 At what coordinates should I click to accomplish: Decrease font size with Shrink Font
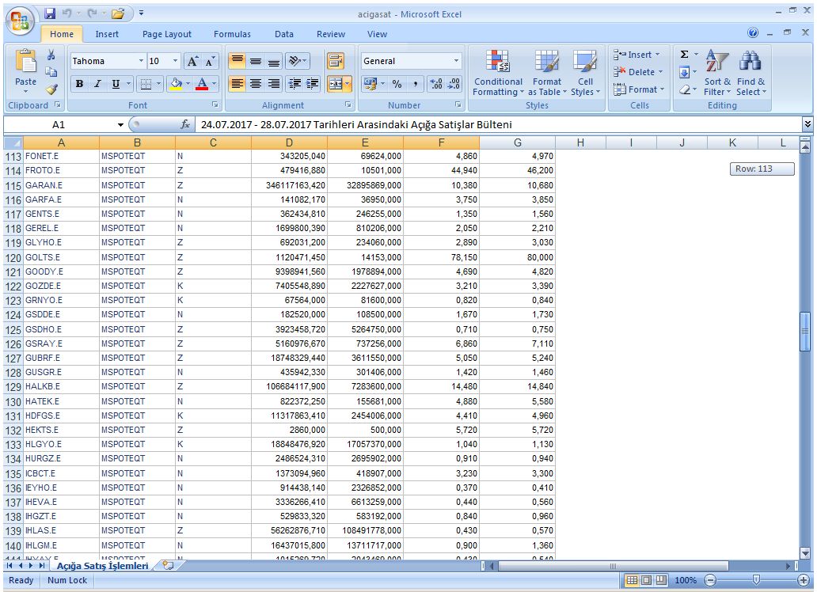210,61
